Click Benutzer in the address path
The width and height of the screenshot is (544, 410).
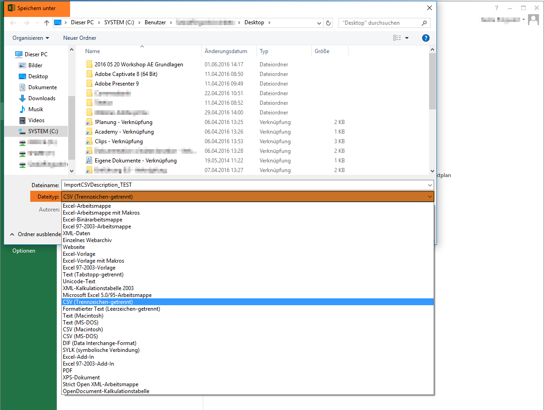coord(155,22)
